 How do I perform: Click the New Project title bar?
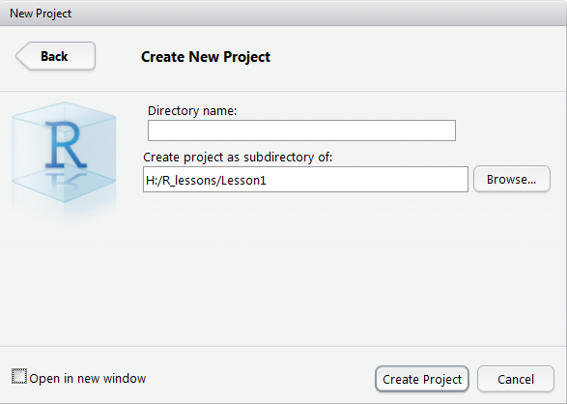pyautogui.click(x=284, y=13)
